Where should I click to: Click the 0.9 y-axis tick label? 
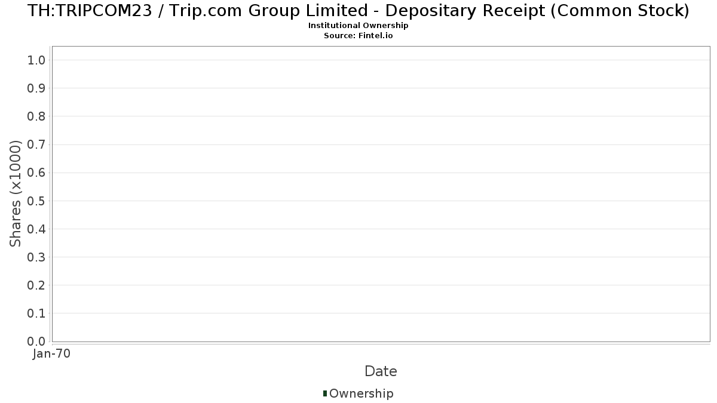(36, 88)
